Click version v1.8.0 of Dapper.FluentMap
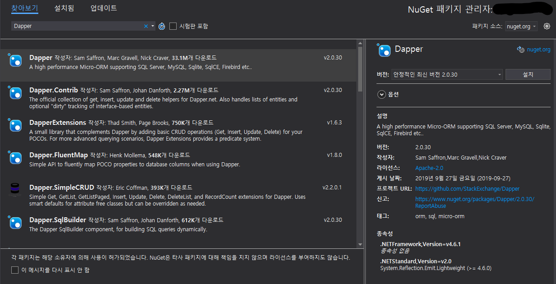Screen dimensions: 556x284 click(x=334, y=155)
